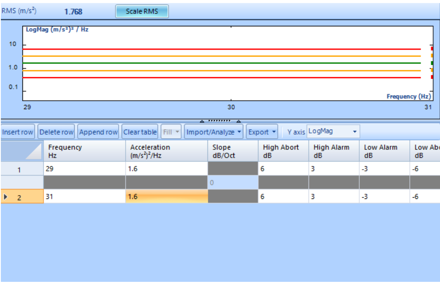Expand the Import/Analyze dropdown menu

tap(214, 132)
